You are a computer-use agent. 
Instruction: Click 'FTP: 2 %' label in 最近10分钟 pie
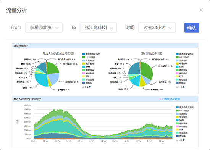tap(23, 77)
